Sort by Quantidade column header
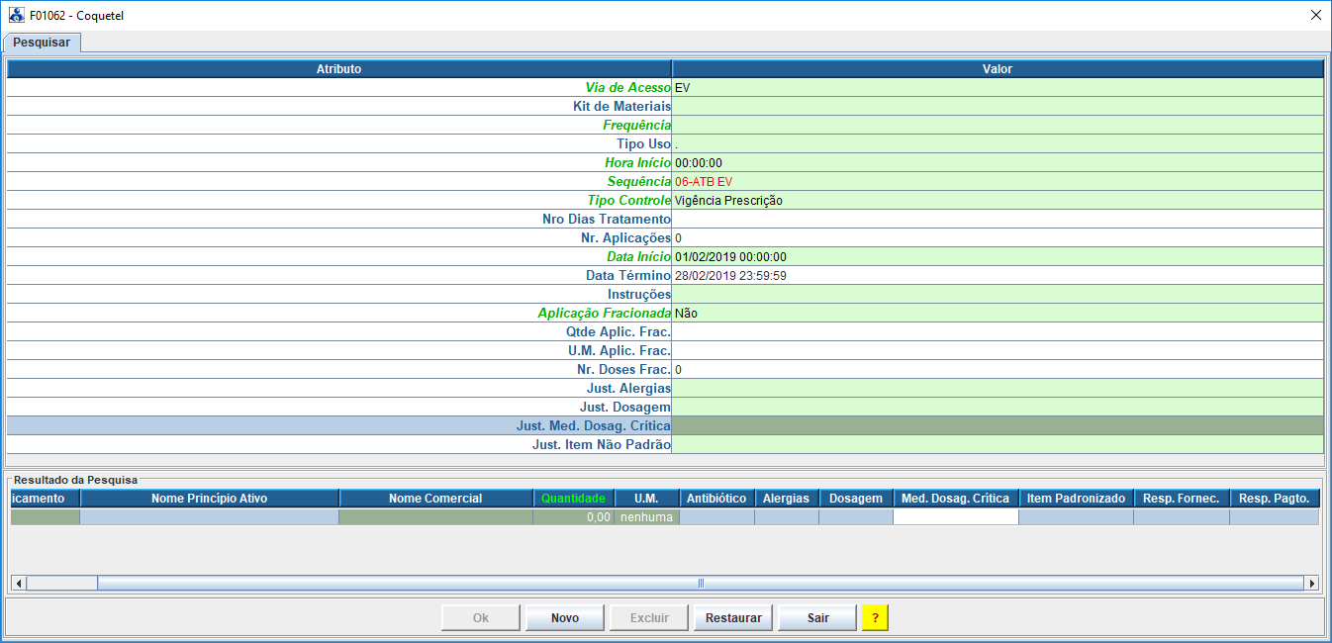This screenshot has height=643, width=1332. (572, 499)
